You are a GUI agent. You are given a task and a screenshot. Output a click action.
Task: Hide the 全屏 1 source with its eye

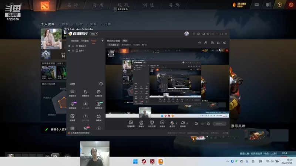click(x=69, y=51)
